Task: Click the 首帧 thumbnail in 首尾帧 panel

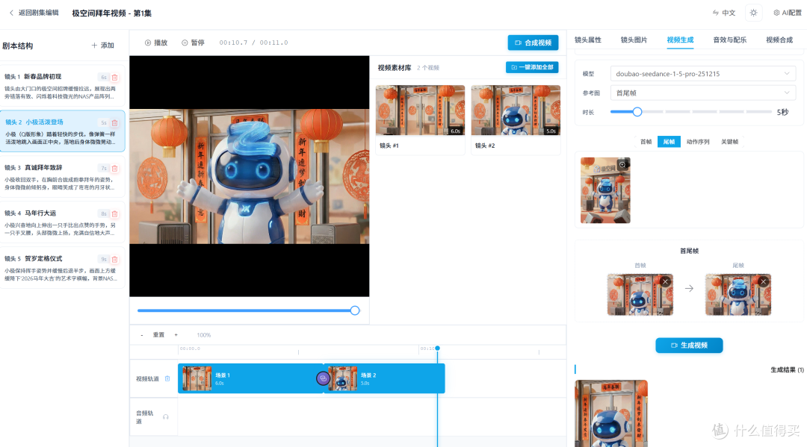Action: (640, 295)
